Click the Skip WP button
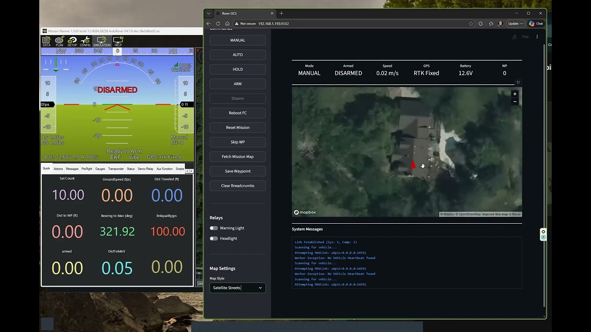 [237, 142]
